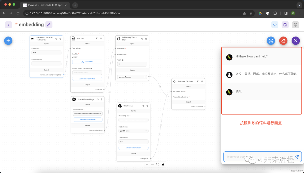Screen dimensions: 304x173
Task: Toggle canvas interactivity lock icon
Action: pos(163,164)
